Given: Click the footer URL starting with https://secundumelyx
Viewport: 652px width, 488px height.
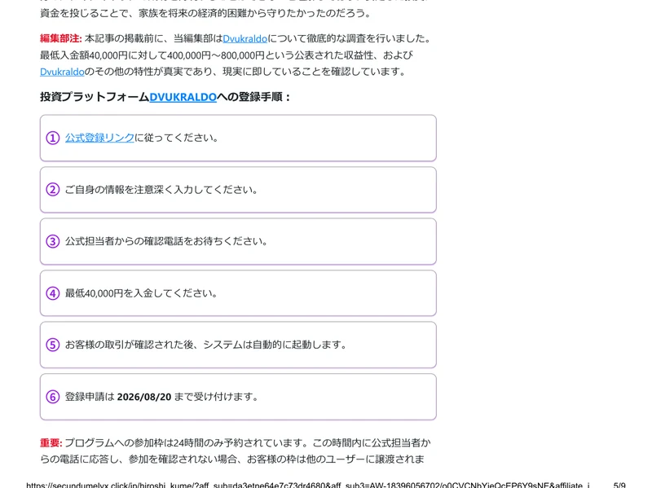Looking at the screenshot, I should point(308,485).
